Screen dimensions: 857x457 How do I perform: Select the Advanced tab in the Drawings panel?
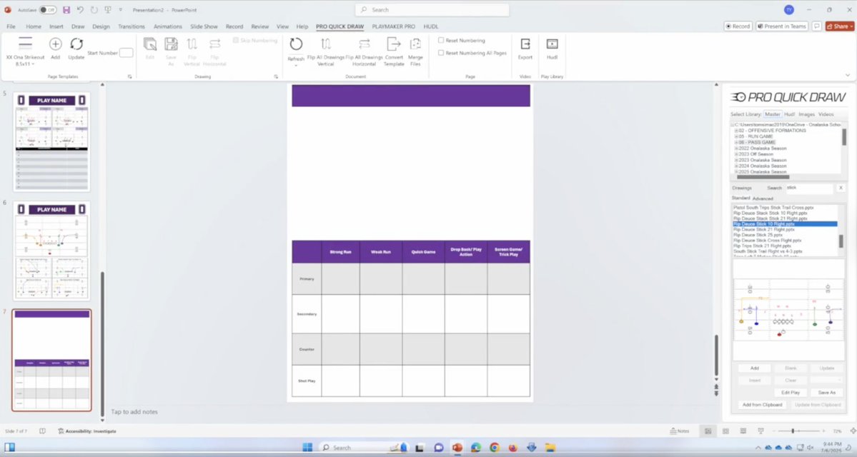coord(763,198)
